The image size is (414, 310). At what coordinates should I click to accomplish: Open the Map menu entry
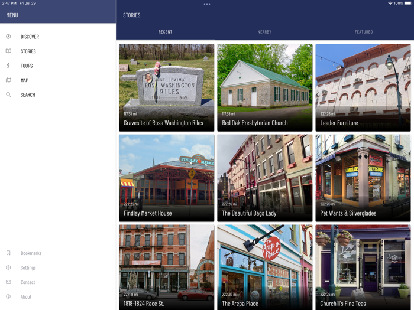[24, 80]
